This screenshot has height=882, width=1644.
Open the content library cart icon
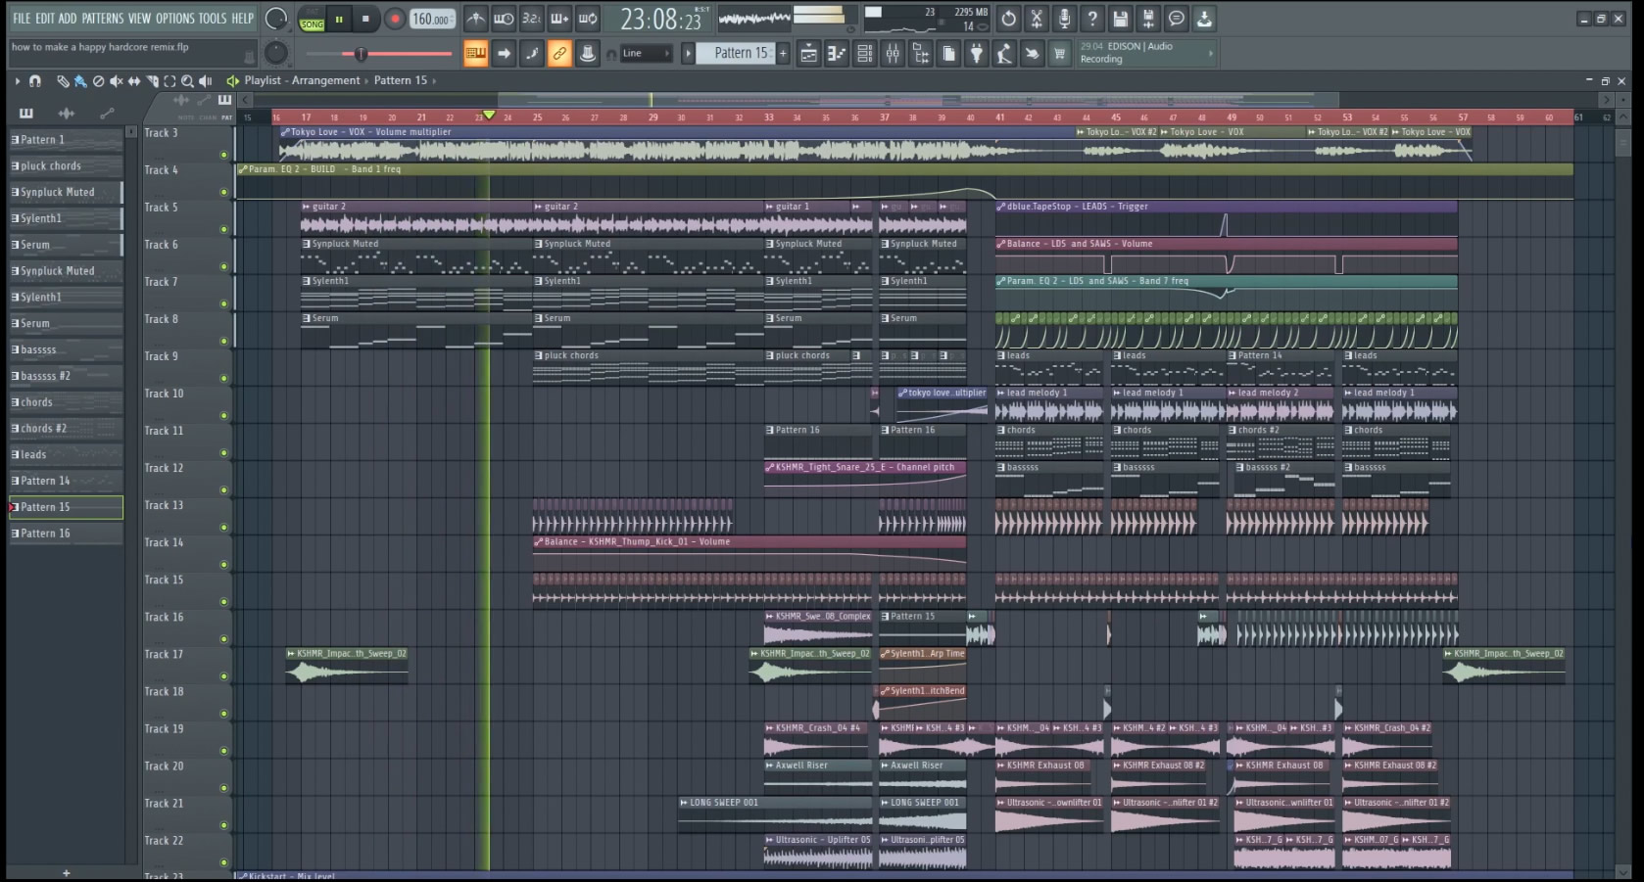pyautogui.click(x=1059, y=54)
